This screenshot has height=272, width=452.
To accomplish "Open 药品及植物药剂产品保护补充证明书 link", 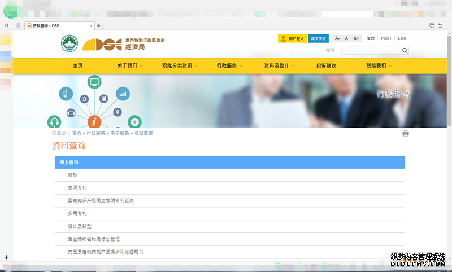I will (x=106, y=252).
